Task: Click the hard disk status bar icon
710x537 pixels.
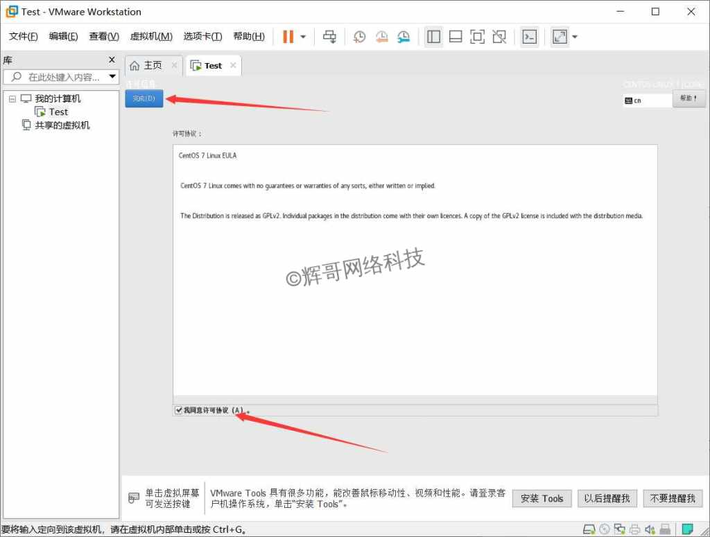Action: 589,529
